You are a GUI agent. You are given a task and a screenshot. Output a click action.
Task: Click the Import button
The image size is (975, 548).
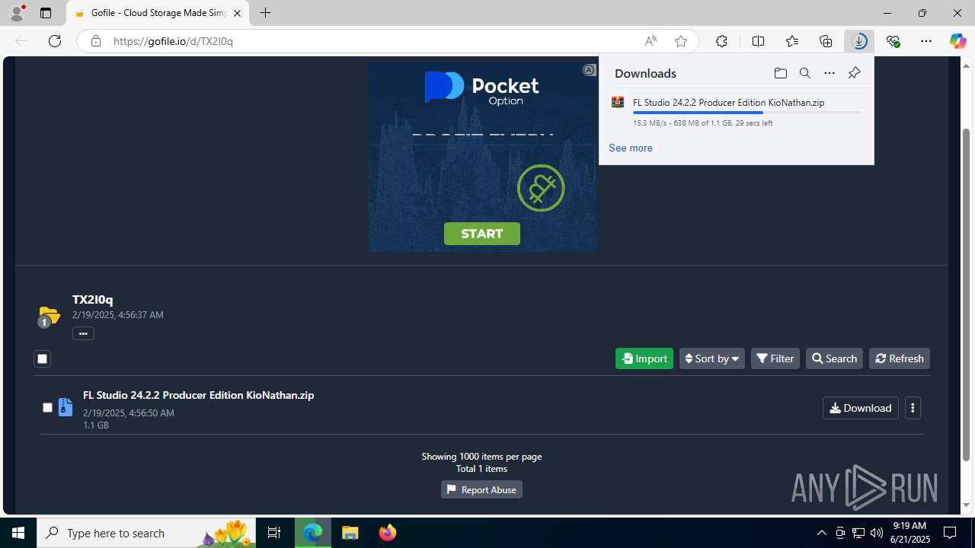tap(644, 358)
